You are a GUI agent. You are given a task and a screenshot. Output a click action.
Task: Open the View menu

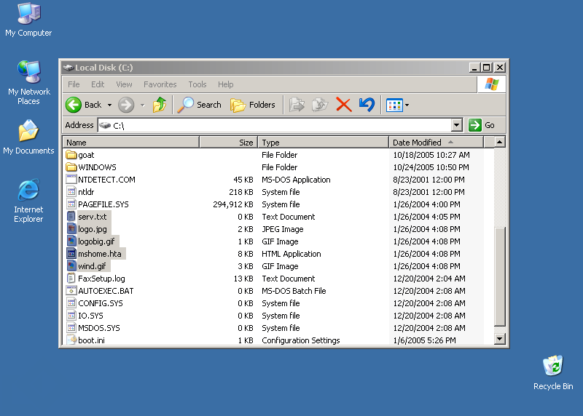[x=124, y=84]
